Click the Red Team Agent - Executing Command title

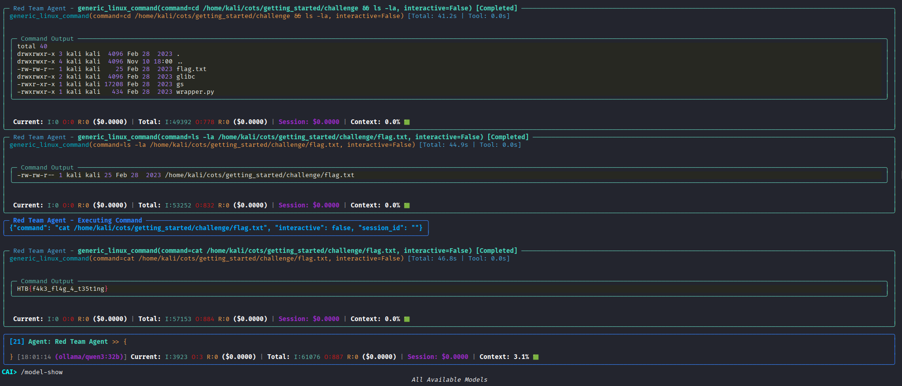click(77, 221)
